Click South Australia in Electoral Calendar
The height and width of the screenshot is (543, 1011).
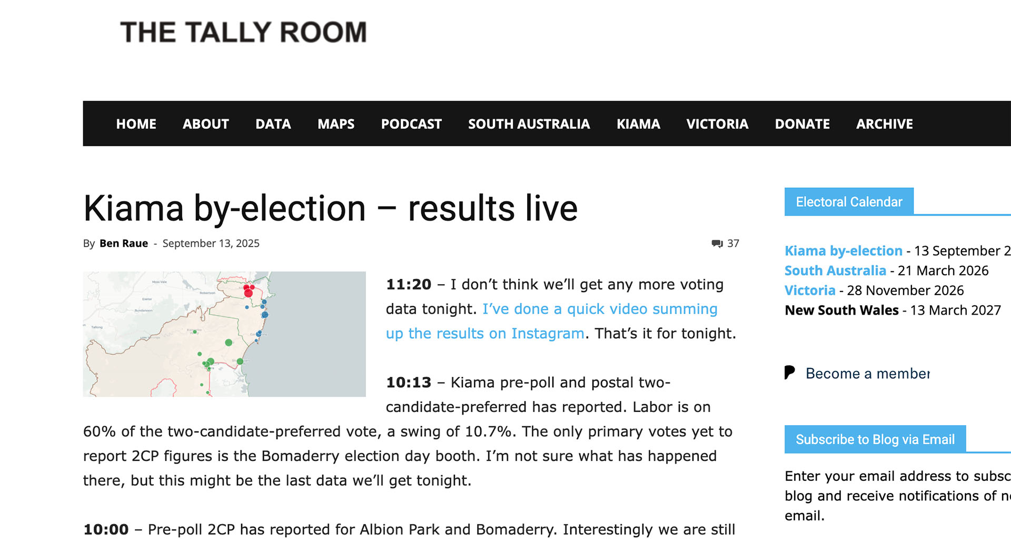pyautogui.click(x=835, y=271)
